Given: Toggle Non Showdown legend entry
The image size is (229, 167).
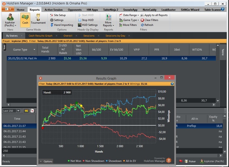Looking at the screenshot, I should point(94,161).
